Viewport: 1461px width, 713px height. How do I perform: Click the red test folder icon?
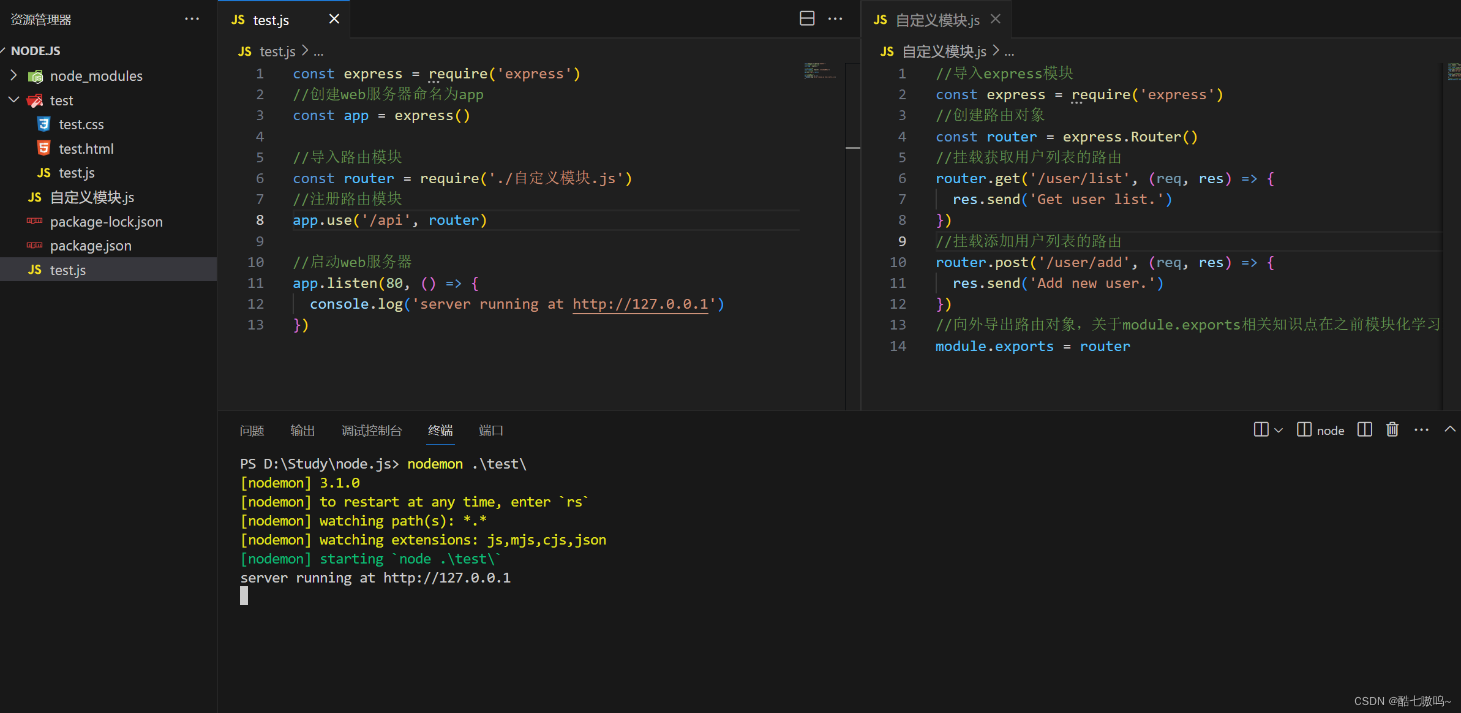(x=36, y=100)
